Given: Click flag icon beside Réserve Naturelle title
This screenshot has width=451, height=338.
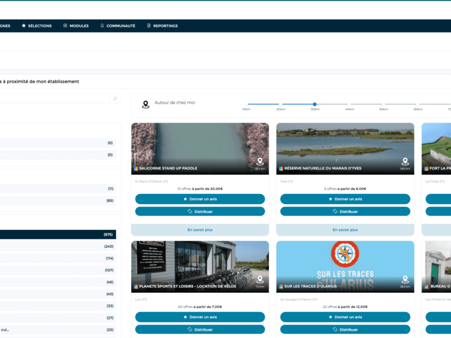Looking at the screenshot, I should pyautogui.click(x=281, y=168).
